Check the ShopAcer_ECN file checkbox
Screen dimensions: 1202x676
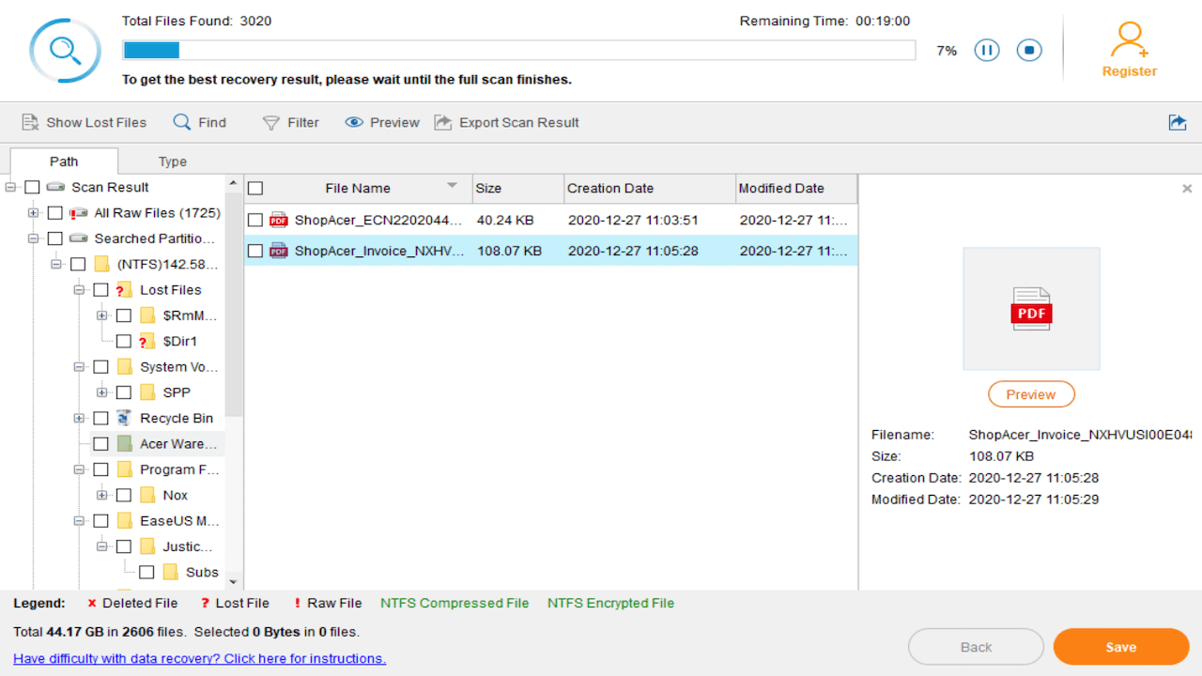point(255,221)
